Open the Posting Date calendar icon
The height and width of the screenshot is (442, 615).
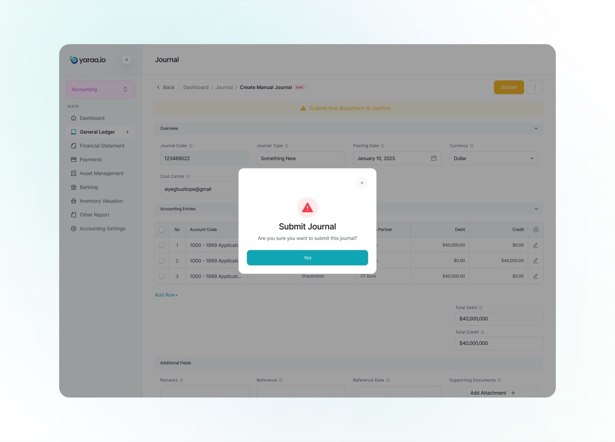pos(434,158)
